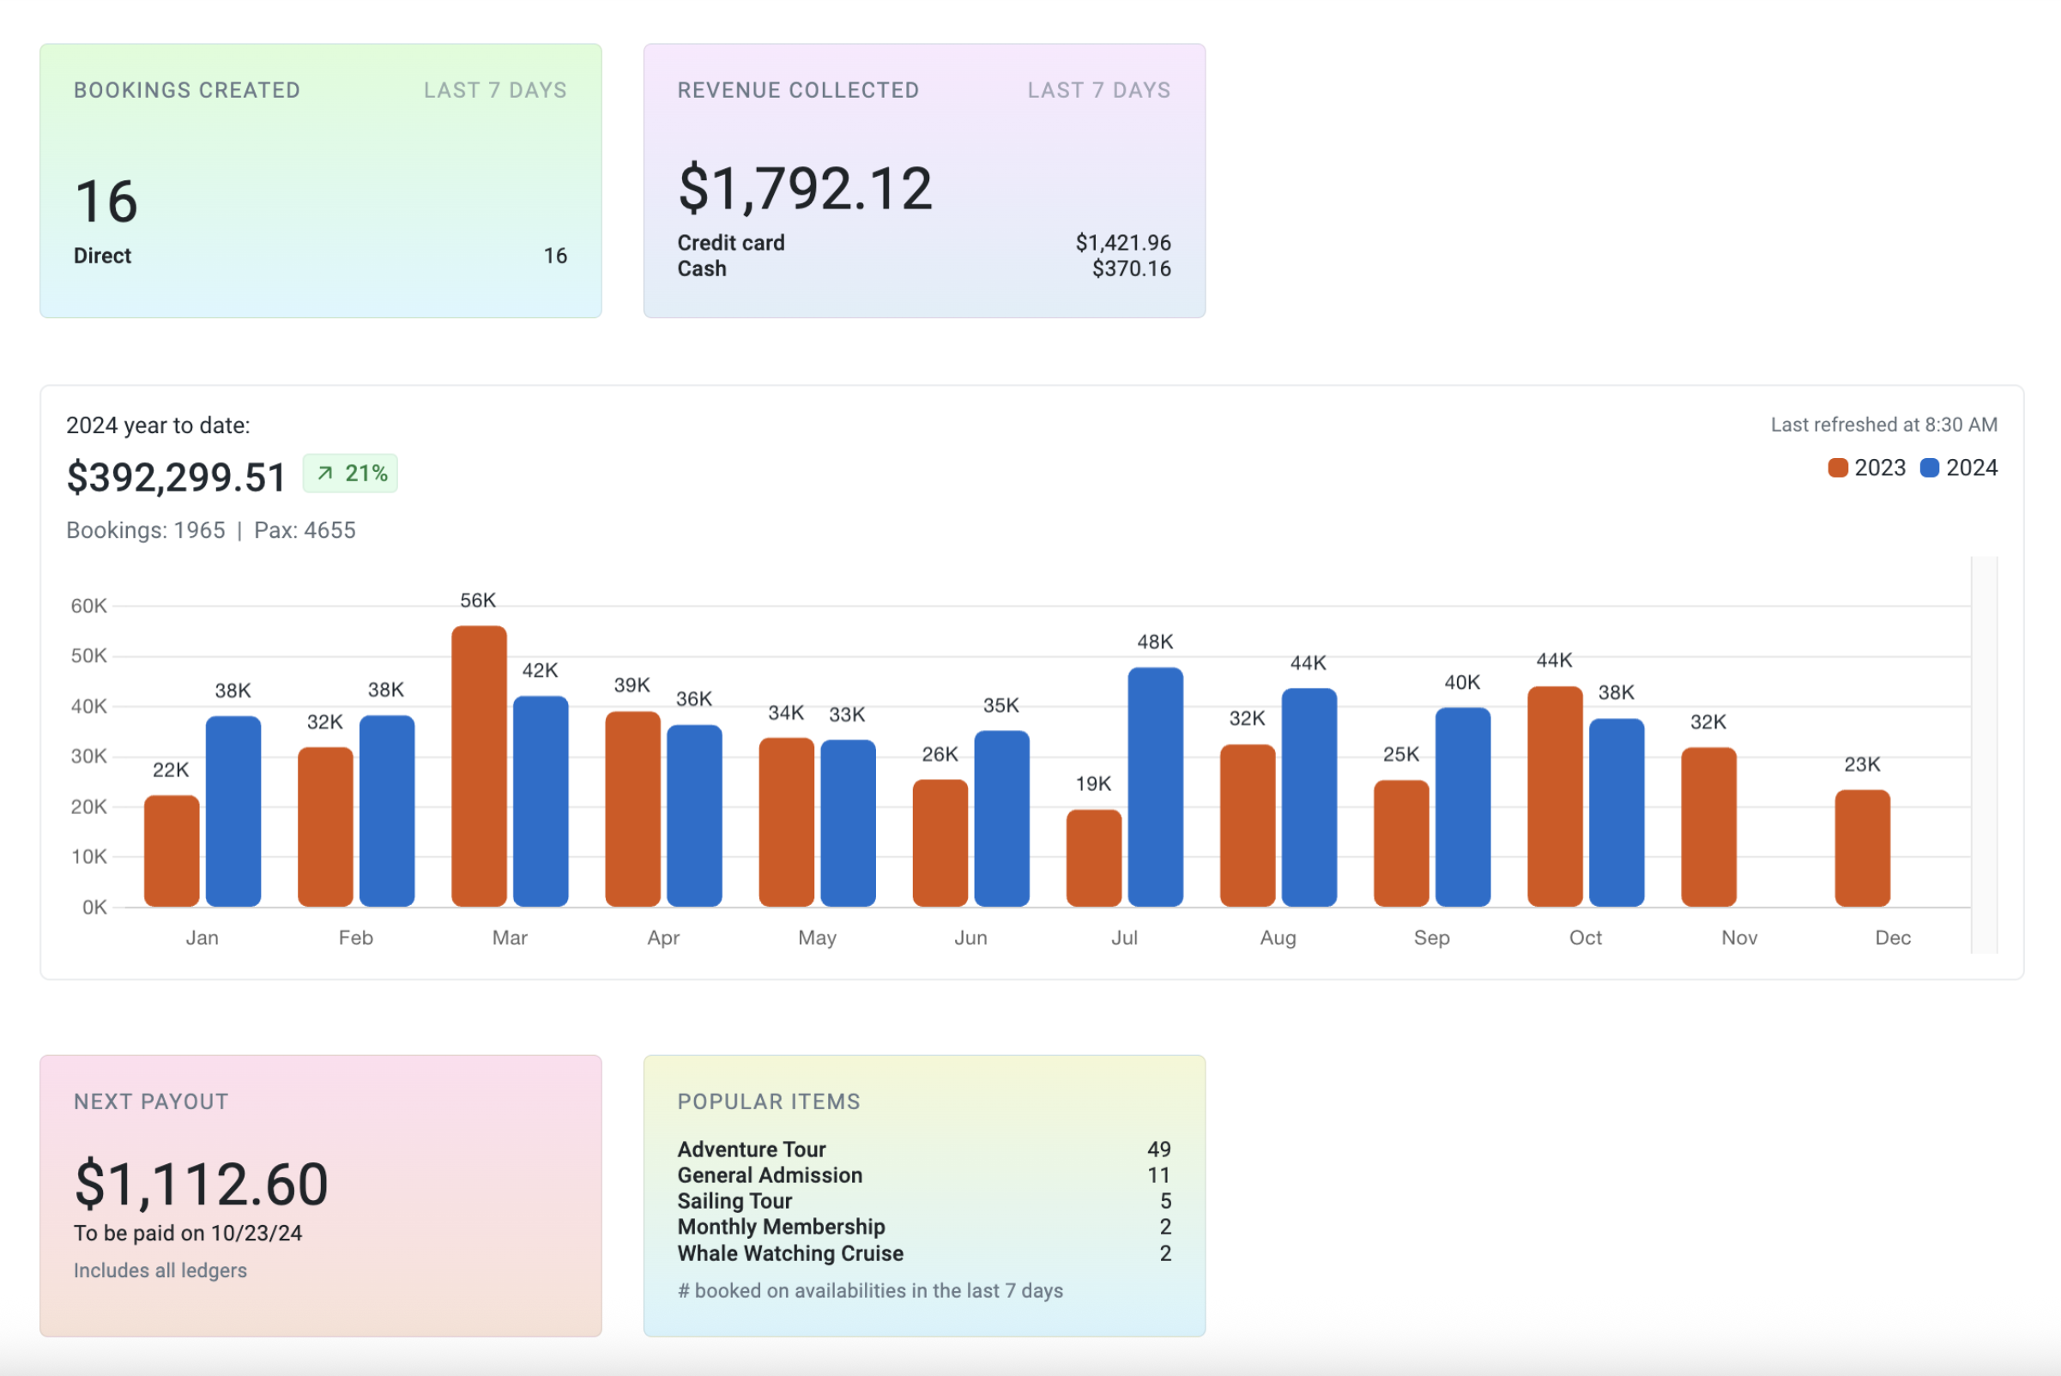Select Adventure Tour in Popular Items
The width and height of the screenshot is (2061, 1376).
coord(752,1149)
